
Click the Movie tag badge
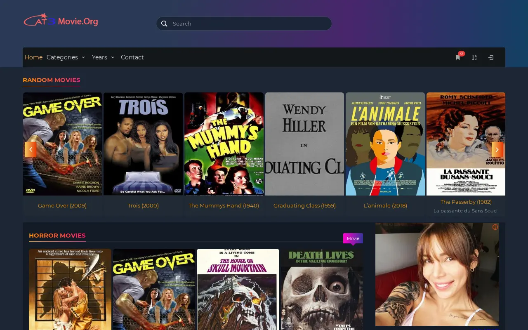click(353, 238)
